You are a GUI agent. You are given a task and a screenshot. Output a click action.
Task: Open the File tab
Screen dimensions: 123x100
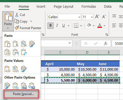click(x=7, y=7)
